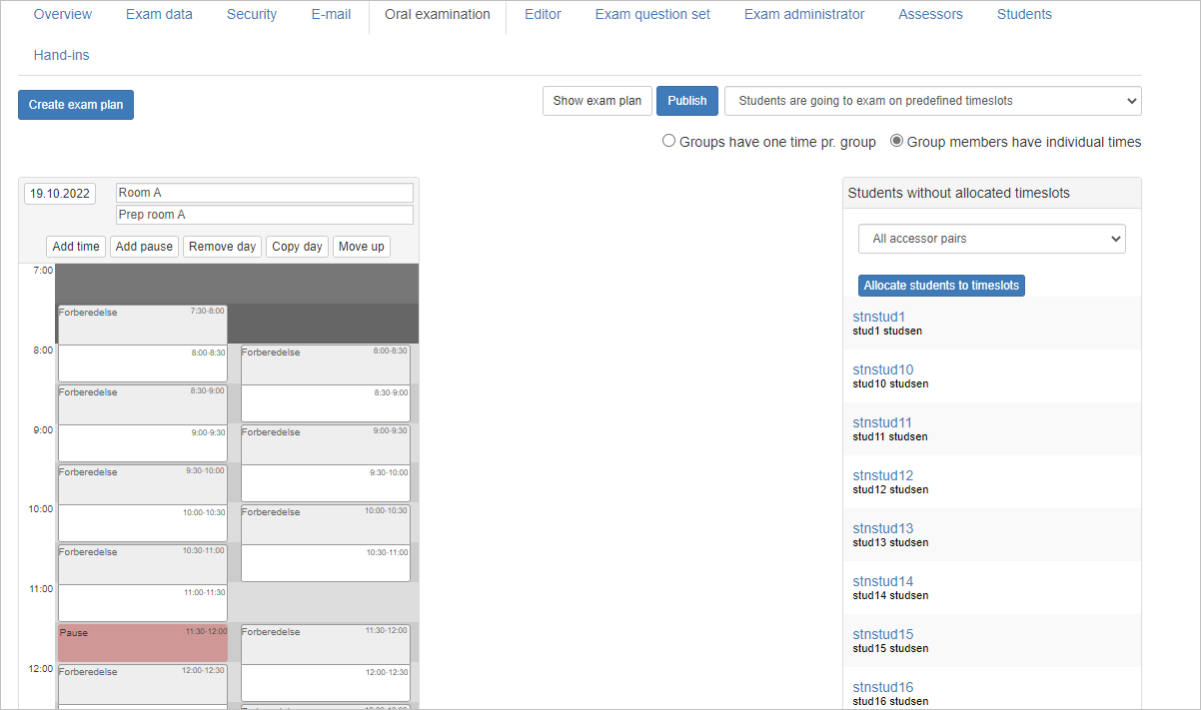The width and height of the screenshot is (1201, 710).
Task: Open student stnstud15 link
Action: (x=883, y=634)
